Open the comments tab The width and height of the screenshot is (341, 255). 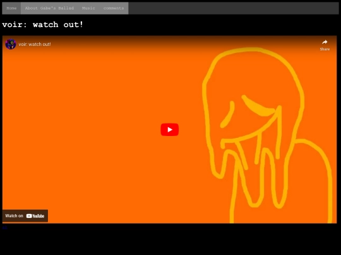[x=114, y=8]
